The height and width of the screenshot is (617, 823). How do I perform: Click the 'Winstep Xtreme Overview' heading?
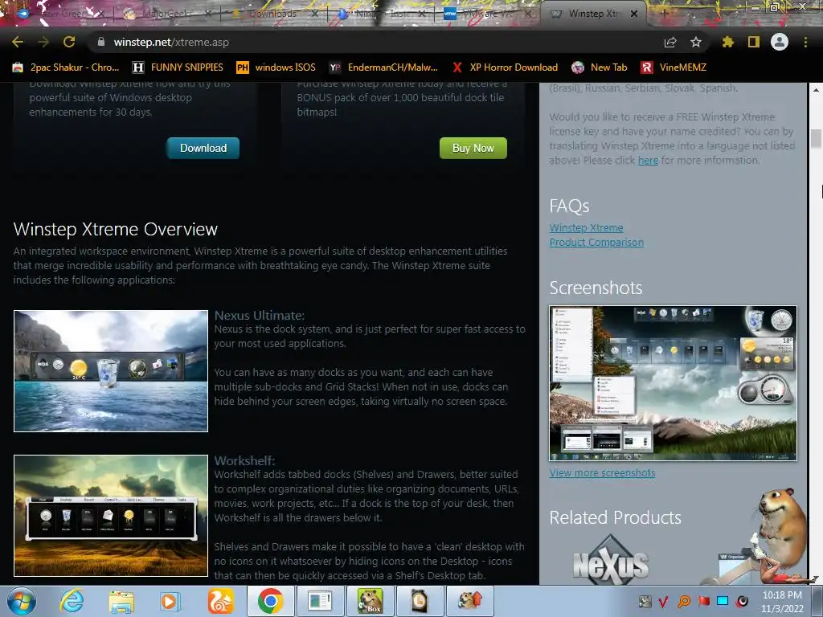click(116, 229)
